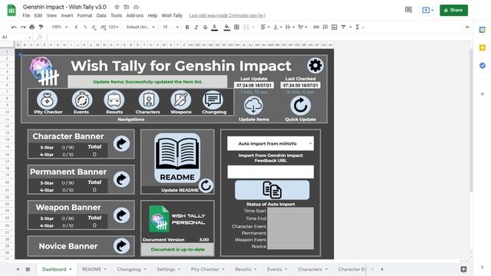This screenshot has width=491, height=276.
Task: Click the redo toolbar icon
Action: 23,28
